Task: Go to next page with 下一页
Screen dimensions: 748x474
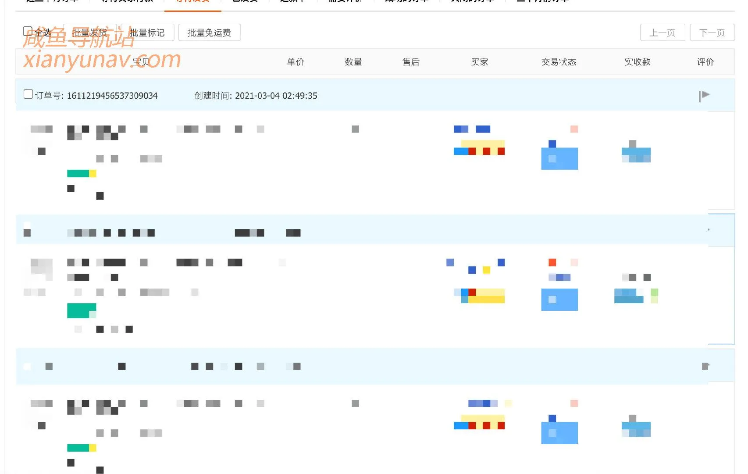Action: tap(712, 33)
